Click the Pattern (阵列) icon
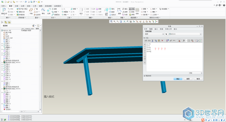The image size is (226, 122). click(x=81, y=10)
